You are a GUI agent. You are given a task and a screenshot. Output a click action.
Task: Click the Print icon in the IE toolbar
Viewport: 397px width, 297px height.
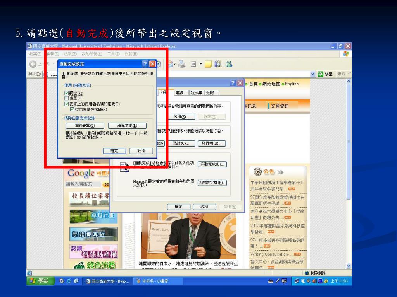point(181,64)
